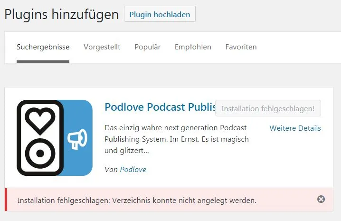The height and width of the screenshot is (221, 341).
Task: Open the Populär tab
Action: tap(147, 47)
